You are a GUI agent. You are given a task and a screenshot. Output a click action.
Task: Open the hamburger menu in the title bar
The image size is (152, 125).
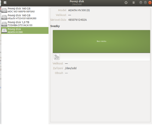tap(134, 3)
